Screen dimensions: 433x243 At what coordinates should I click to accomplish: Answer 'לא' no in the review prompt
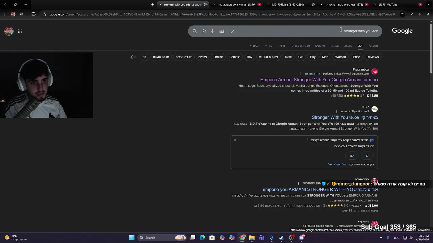352,156
